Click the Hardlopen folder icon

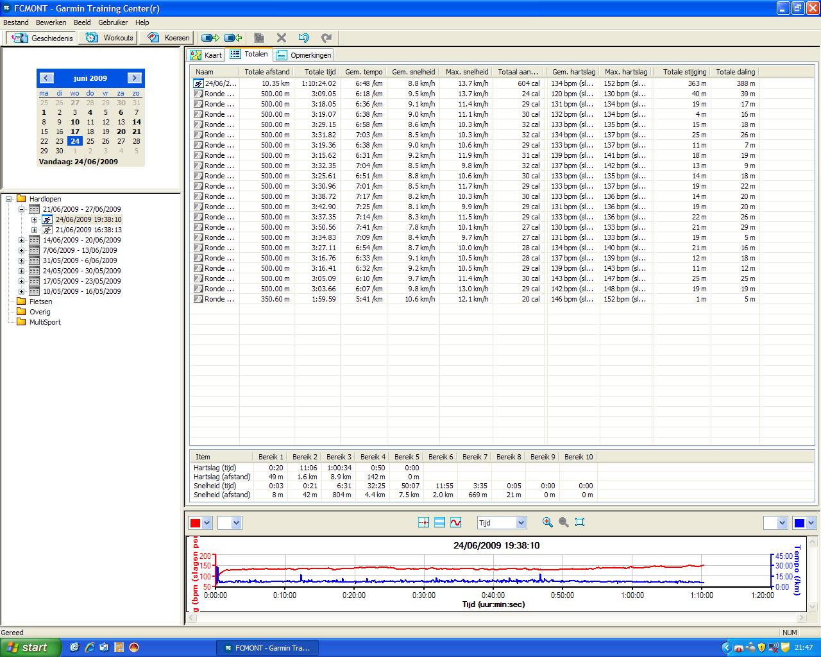point(21,199)
